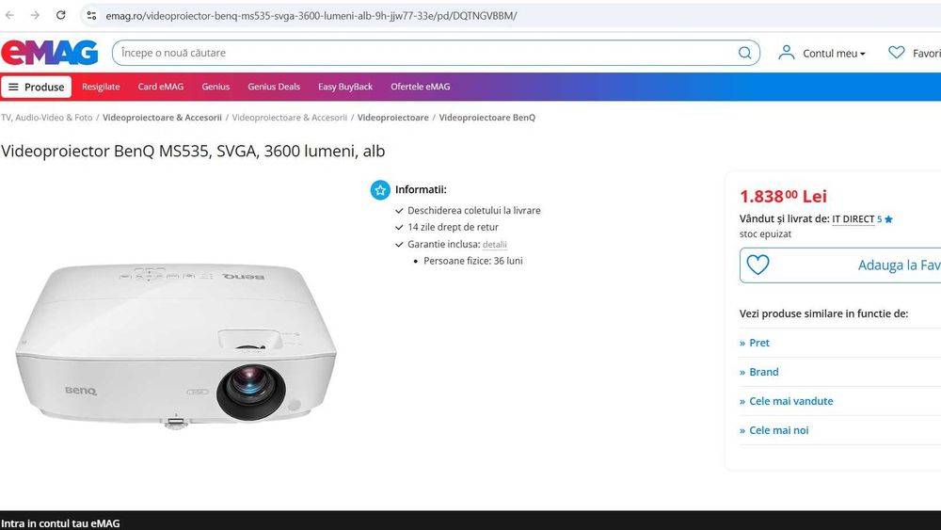This screenshot has width=941, height=530.
Task: Click the BenQ projector product image
Action: [x=175, y=345]
